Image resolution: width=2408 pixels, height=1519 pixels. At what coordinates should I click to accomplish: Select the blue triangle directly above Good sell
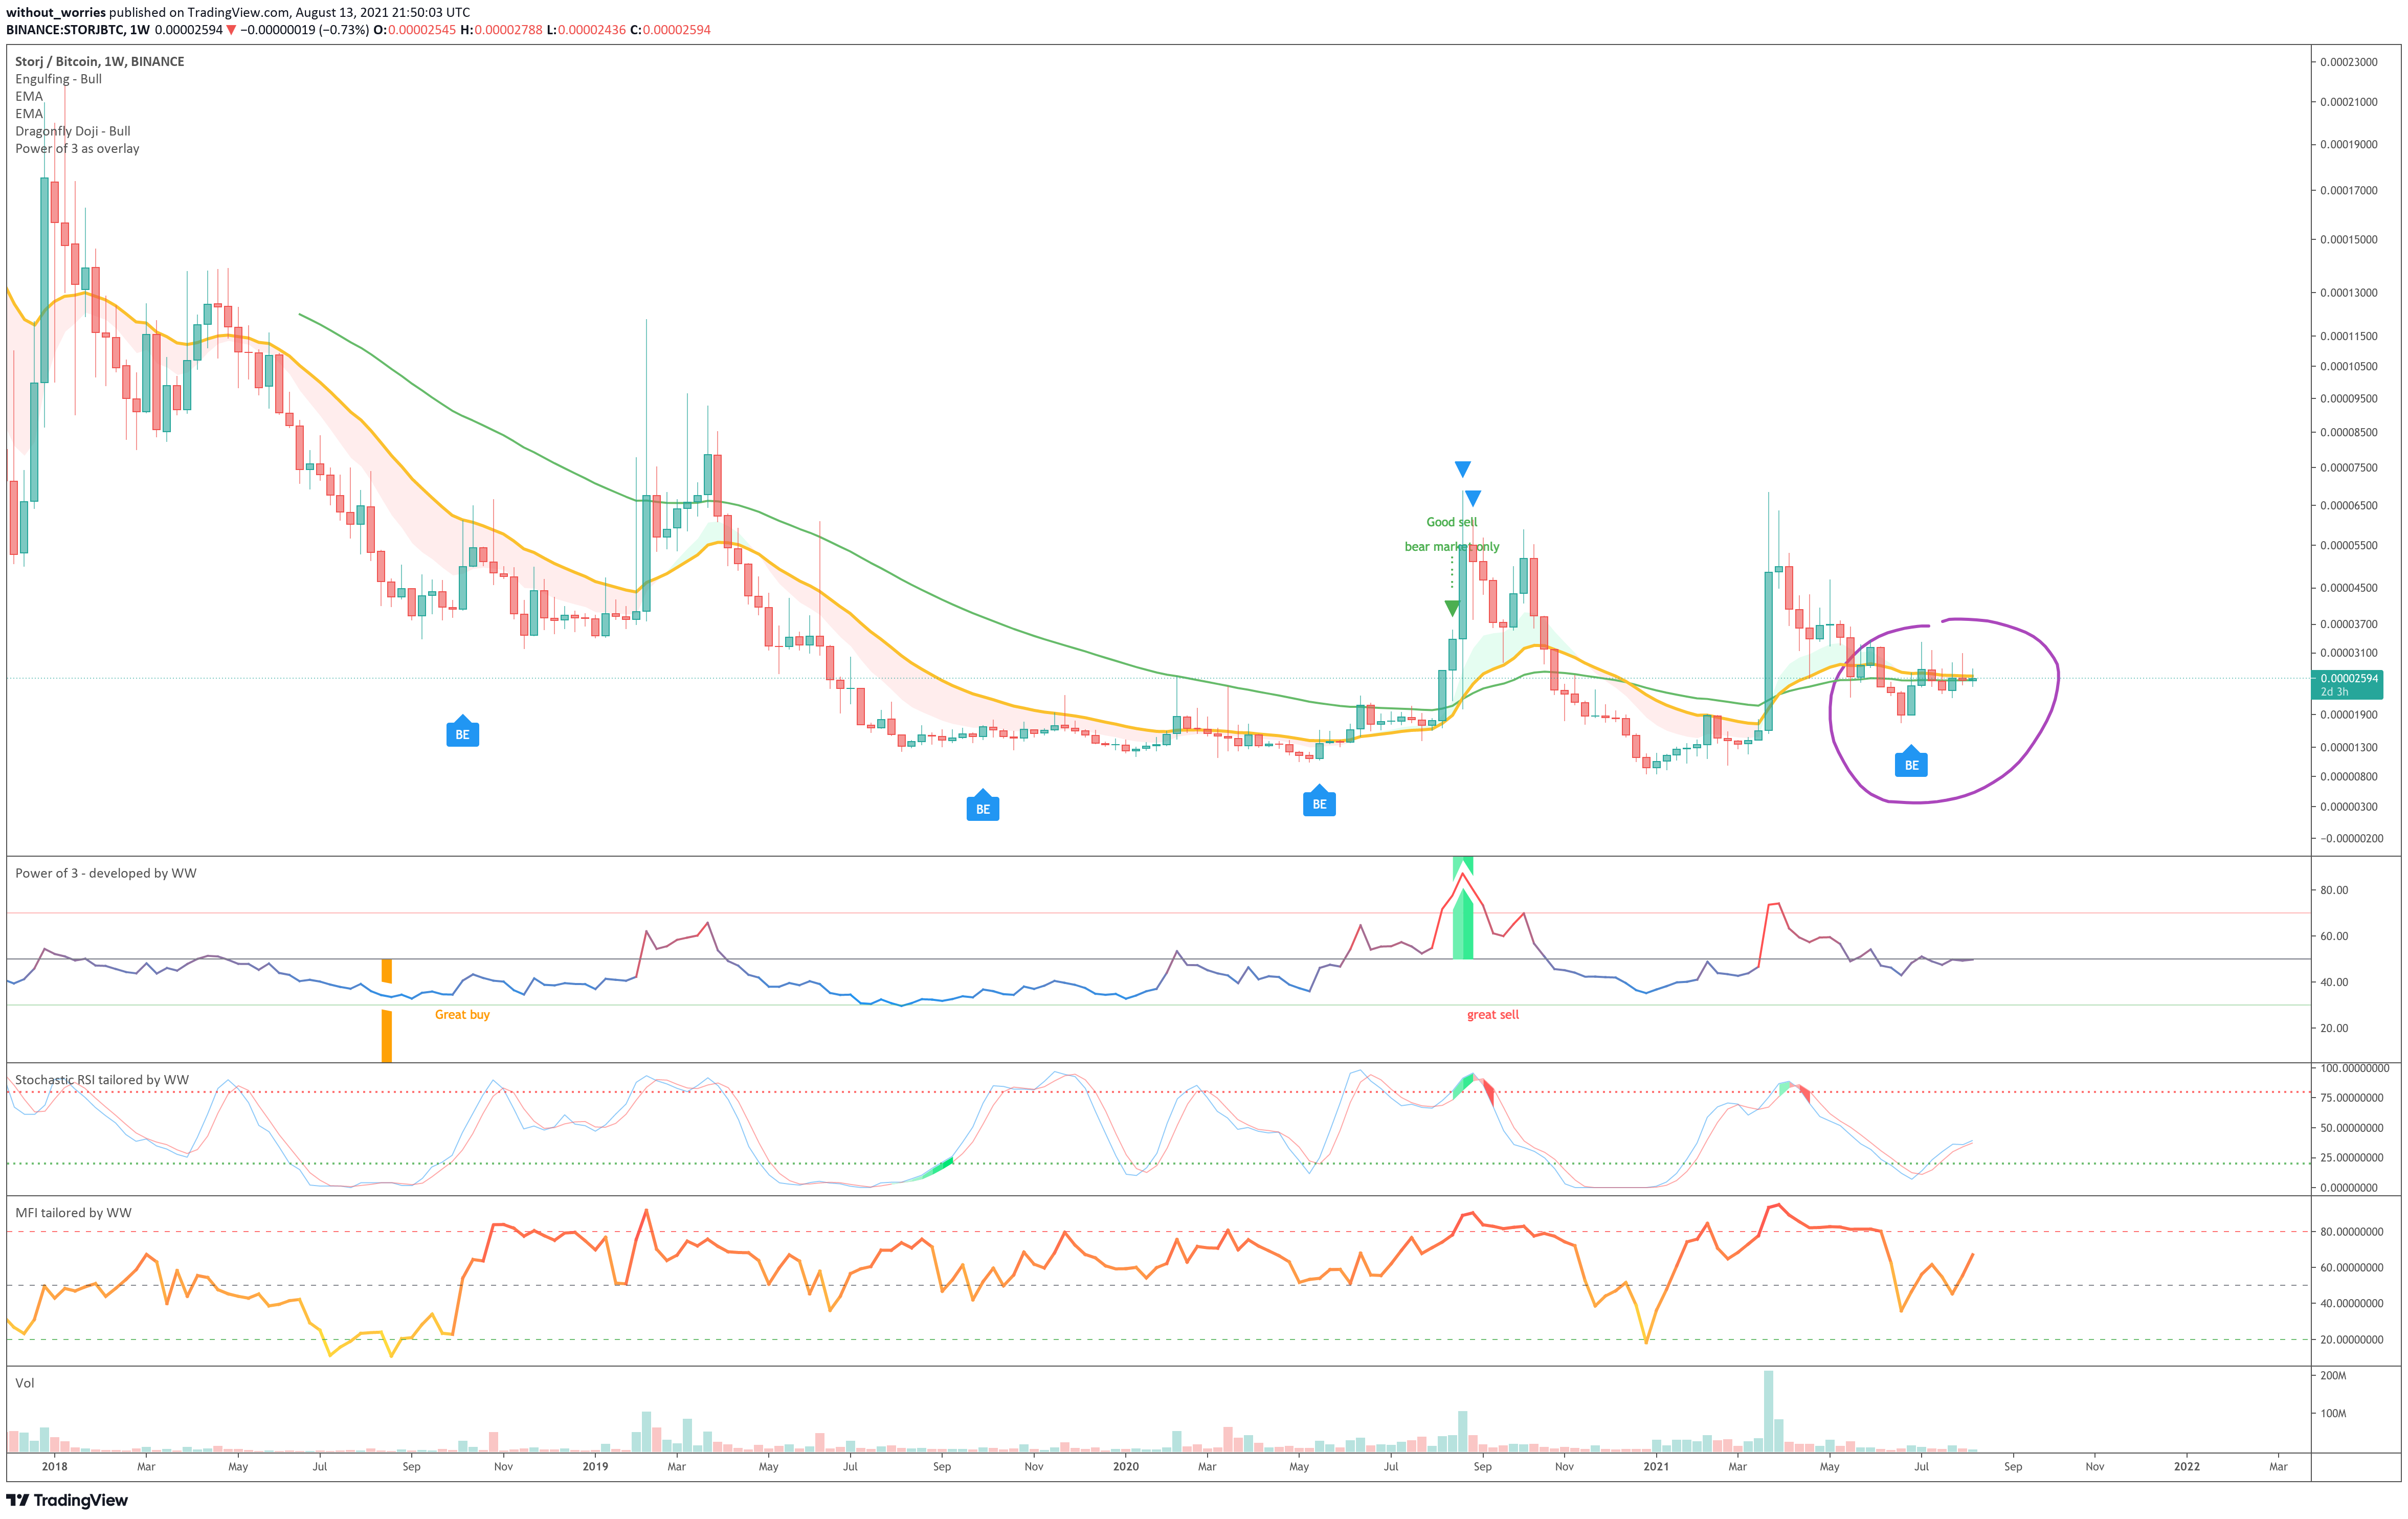click(1473, 498)
